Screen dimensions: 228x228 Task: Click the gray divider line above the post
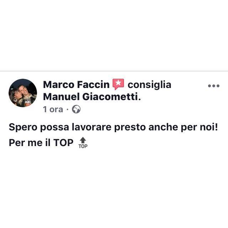tap(114, 71)
